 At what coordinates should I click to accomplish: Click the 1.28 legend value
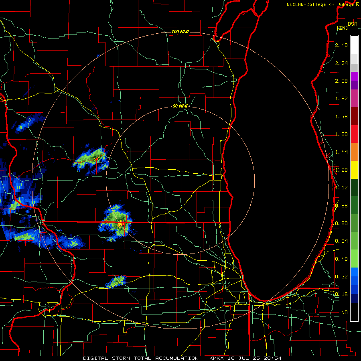pyautogui.click(x=341, y=170)
